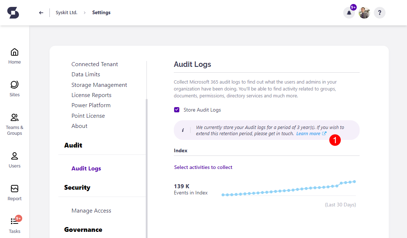Open the Home section in the sidebar
The height and width of the screenshot is (238, 407).
(x=14, y=56)
